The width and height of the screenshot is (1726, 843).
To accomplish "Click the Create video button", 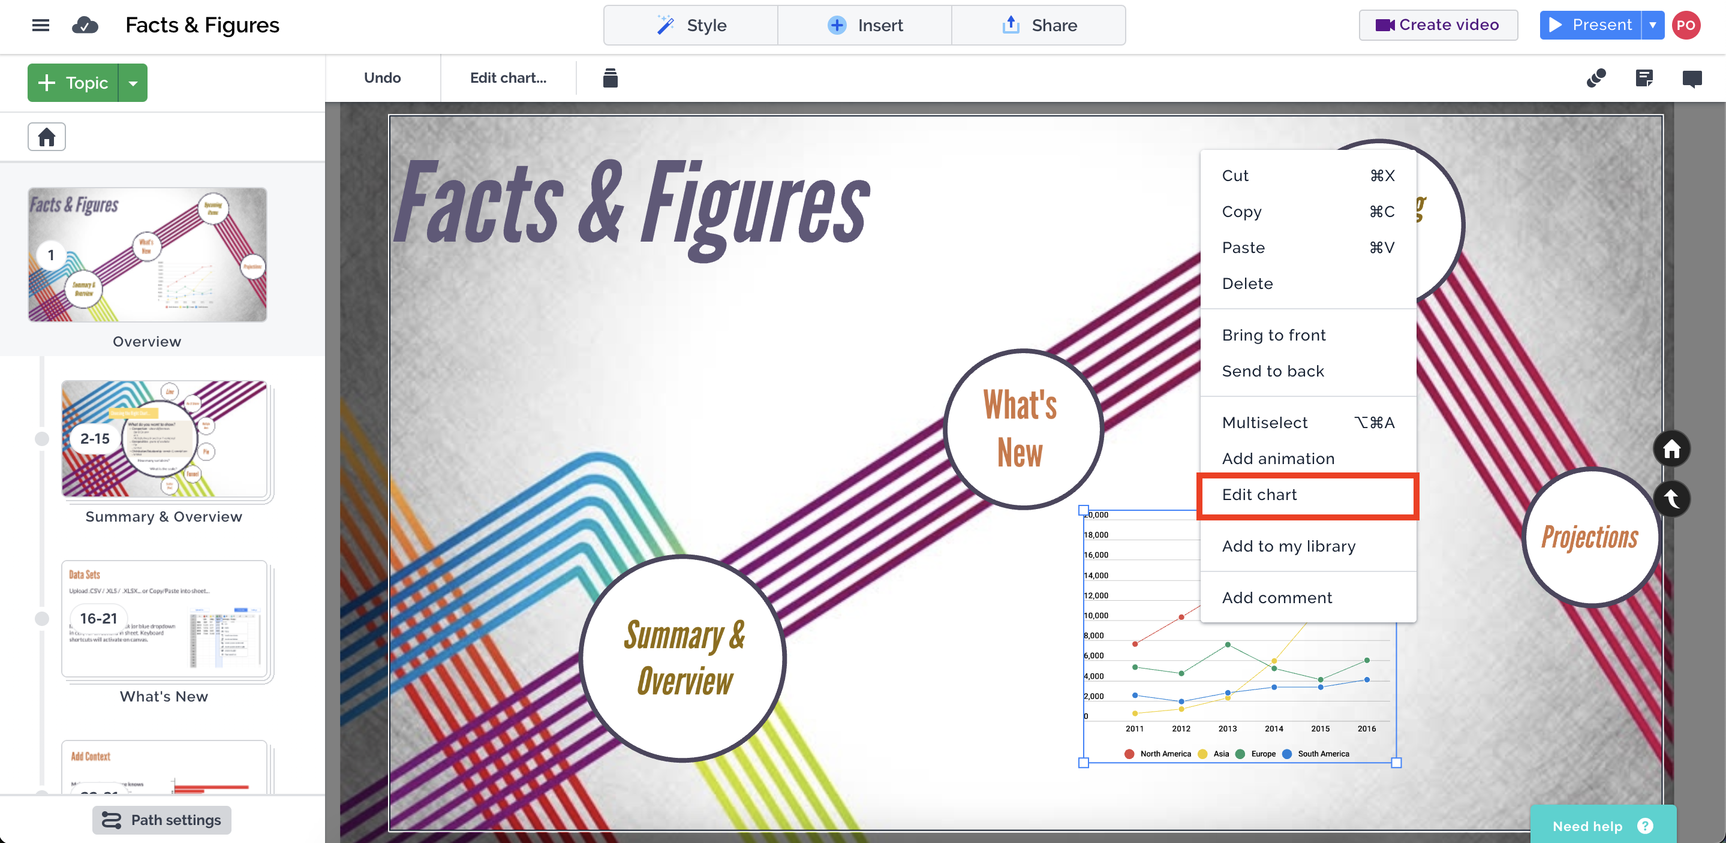I will click(x=1438, y=25).
